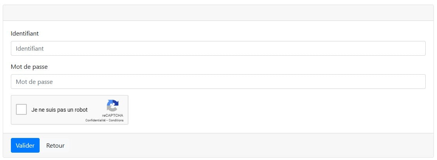Image resolution: width=437 pixels, height=160 pixels.
Task: Click the reCAPTCHA caption under the logo
Action: (113, 115)
